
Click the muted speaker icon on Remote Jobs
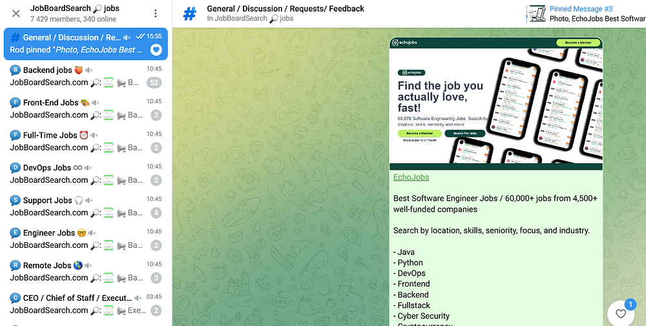point(89,265)
